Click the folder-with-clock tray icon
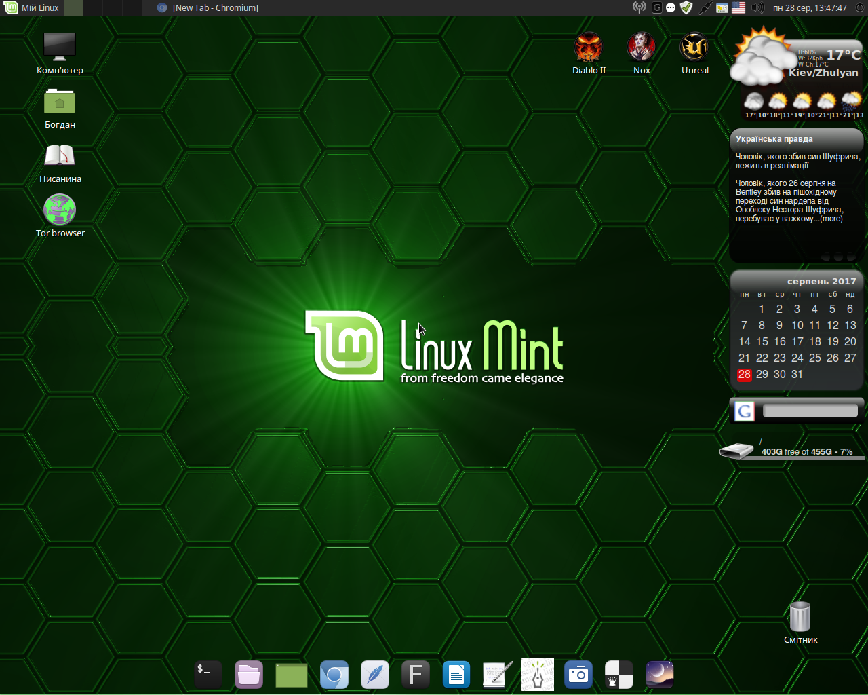Screen dimensions: 868x695 [722, 7]
